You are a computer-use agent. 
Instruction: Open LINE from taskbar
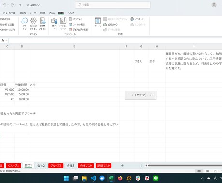156,178
